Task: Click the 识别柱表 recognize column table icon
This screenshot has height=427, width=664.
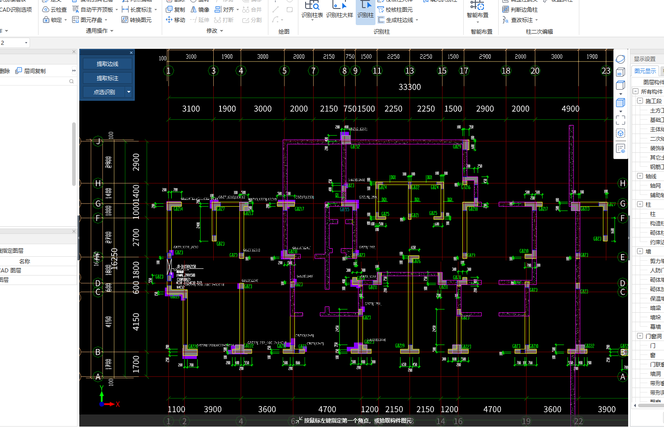Action: point(312,5)
